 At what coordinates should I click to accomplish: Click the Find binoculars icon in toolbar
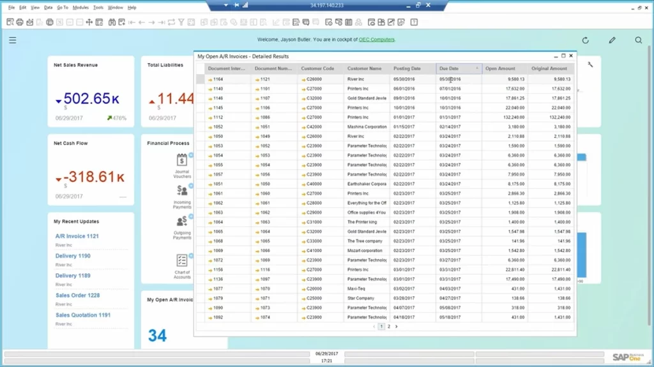[111, 22]
